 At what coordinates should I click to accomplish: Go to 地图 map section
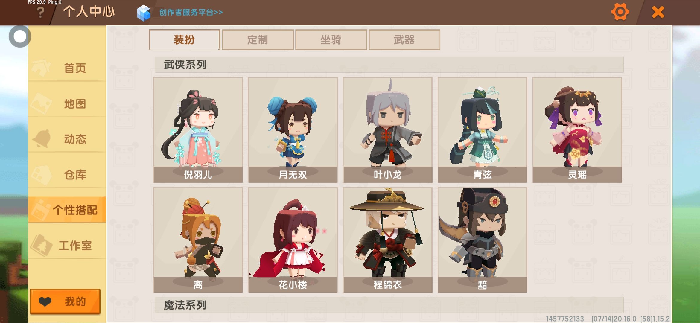[67, 104]
